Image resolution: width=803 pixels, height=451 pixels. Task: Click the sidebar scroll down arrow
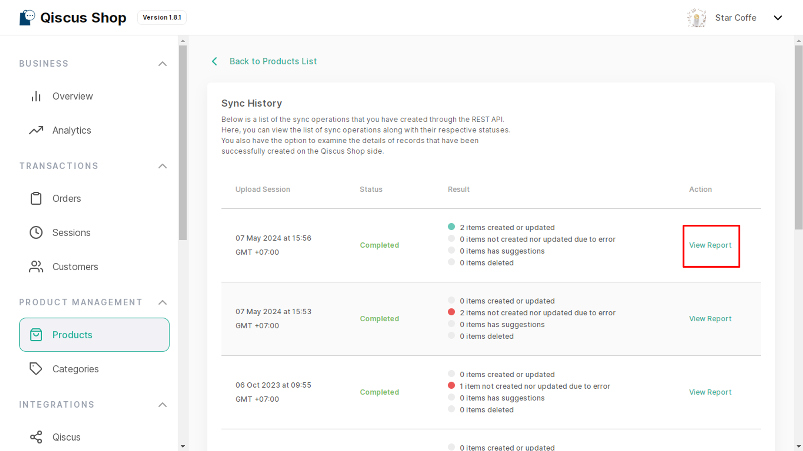(183, 446)
